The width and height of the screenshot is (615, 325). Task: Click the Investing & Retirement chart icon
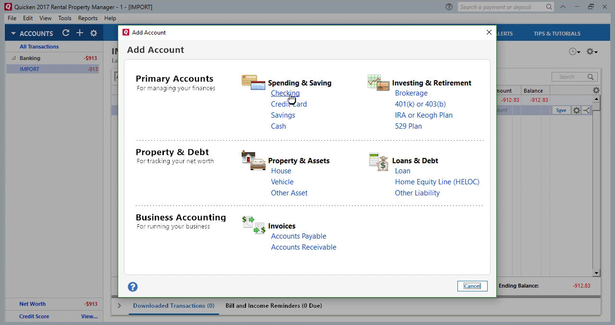(378, 83)
